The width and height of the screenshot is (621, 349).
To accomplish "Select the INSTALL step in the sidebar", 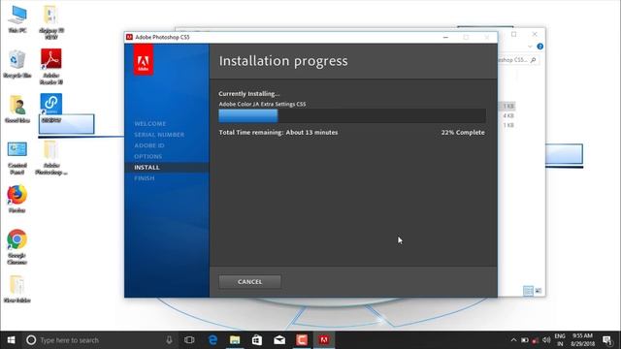I will (147, 168).
